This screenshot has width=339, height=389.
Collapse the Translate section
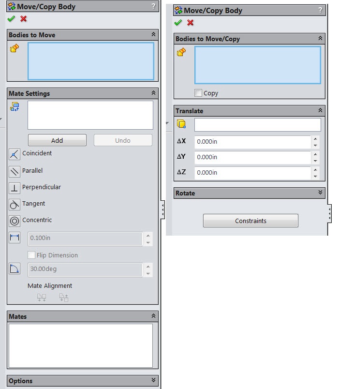click(321, 110)
